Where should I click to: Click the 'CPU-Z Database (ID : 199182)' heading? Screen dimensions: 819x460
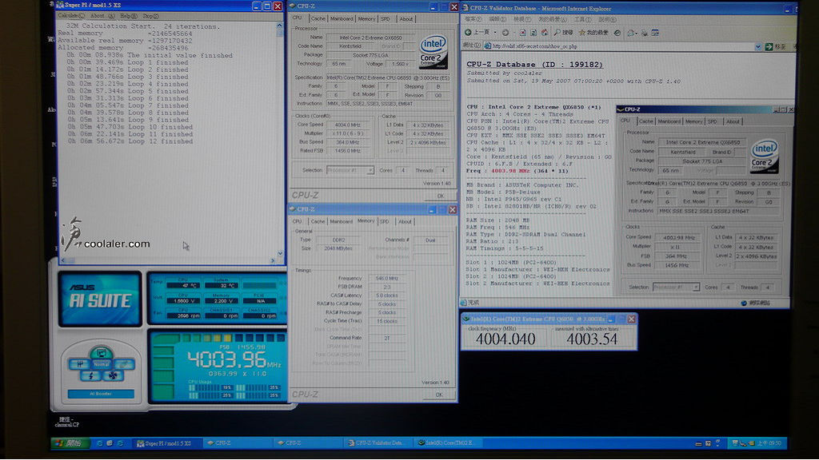tap(534, 65)
